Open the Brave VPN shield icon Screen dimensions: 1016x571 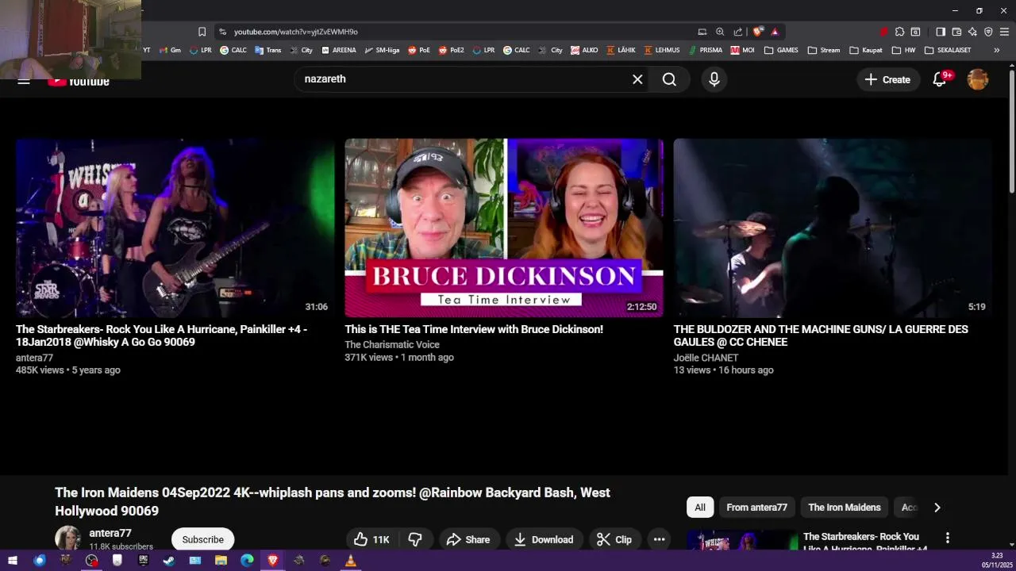tap(988, 32)
